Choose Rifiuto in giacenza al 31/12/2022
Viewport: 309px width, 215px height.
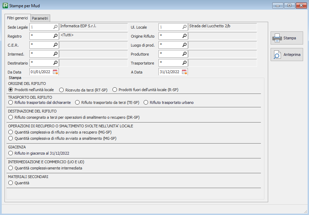pyautogui.click(x=39, y=153)
